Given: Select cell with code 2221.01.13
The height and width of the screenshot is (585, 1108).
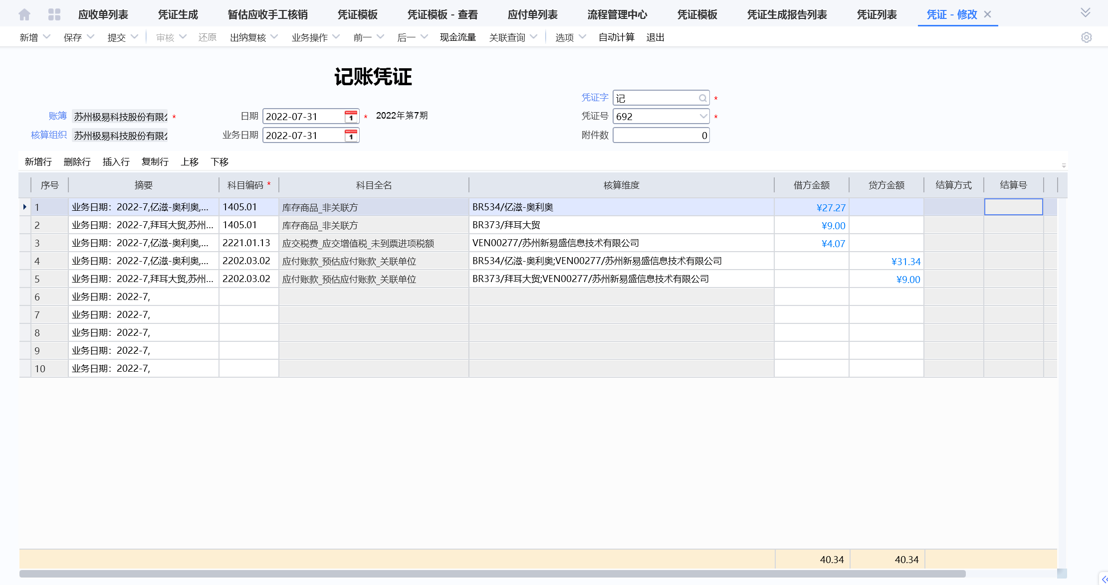Looking at the screenshot, I should 248,243.
